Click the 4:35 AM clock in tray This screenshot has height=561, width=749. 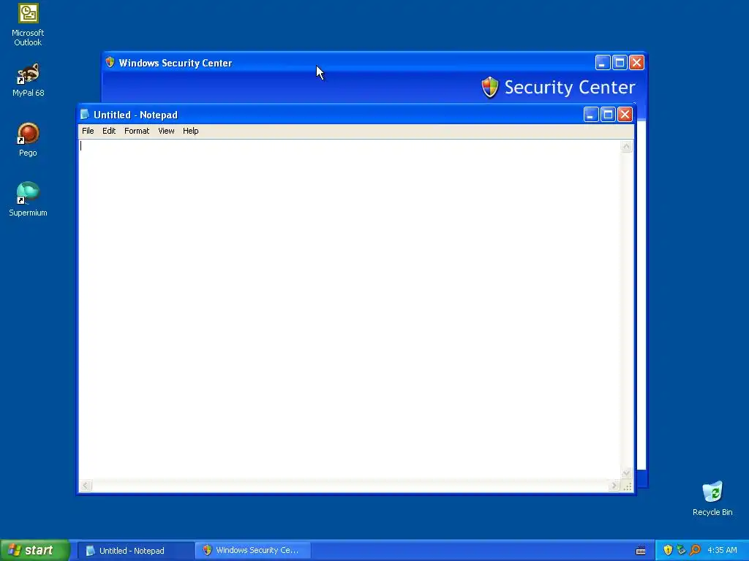click(x=722, y=550)
